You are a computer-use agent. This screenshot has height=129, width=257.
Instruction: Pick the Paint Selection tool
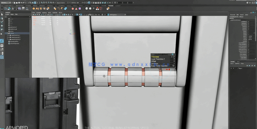tap(2, 22)
